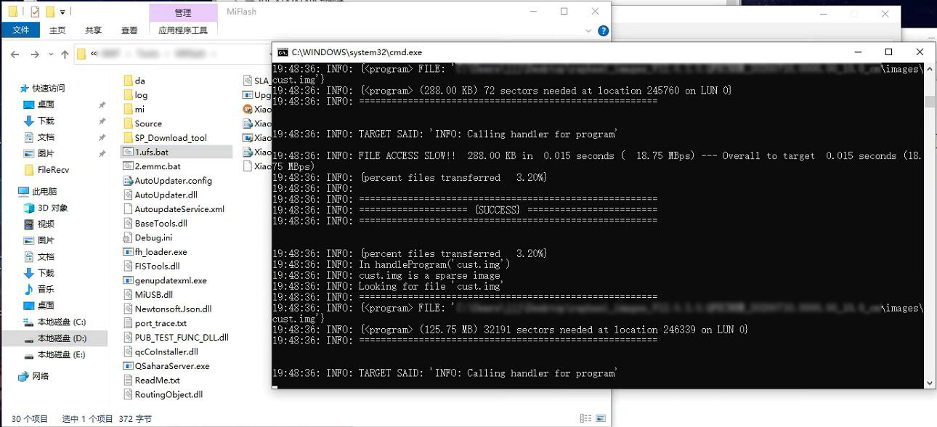This screenshot has height=427, width=937.
Task: Click the cmd.exe title bar system icon
Action: [x=283, y=52]
